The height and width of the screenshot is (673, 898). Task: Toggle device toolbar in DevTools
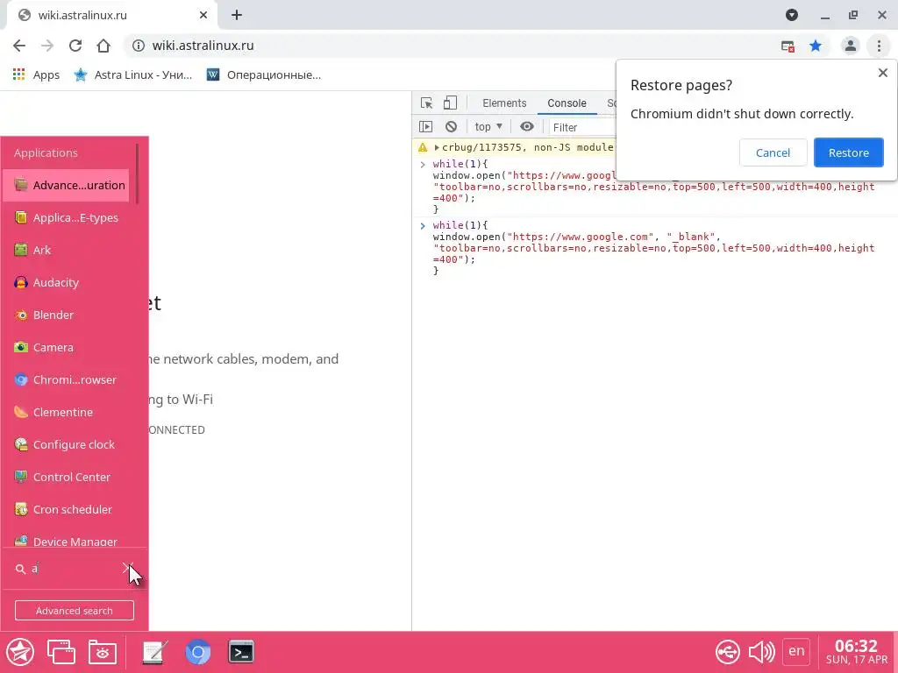(x=450, y=103)
